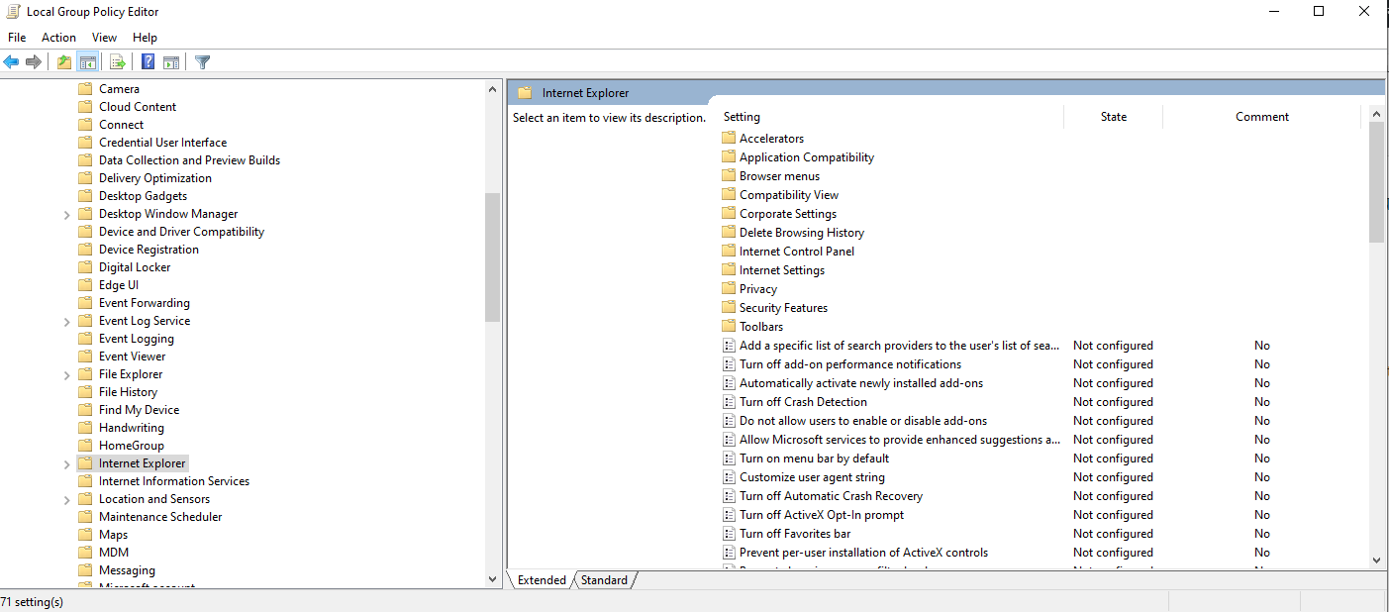
Task: Click policy icon beside Turn on menu bar by default
Action: point(729,459)
